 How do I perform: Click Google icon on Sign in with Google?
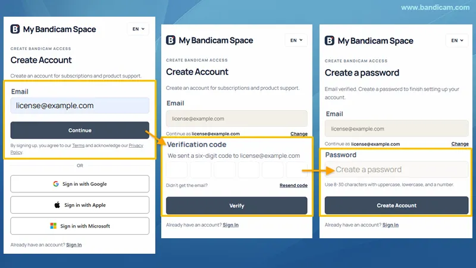56,184
